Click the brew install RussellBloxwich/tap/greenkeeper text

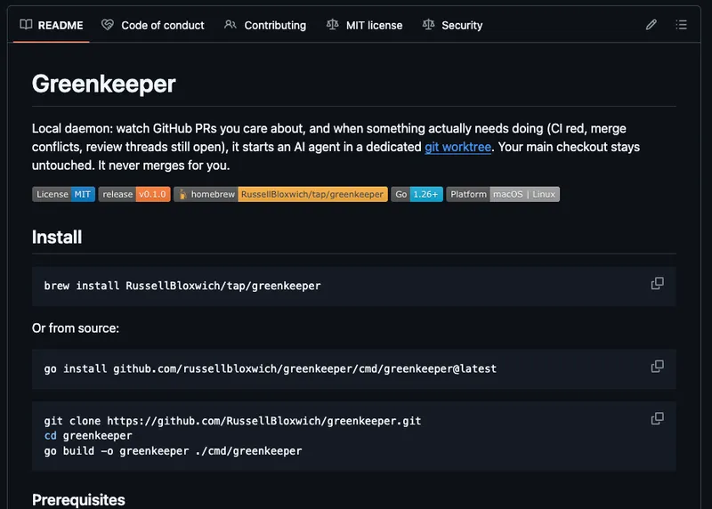[182, 286]
